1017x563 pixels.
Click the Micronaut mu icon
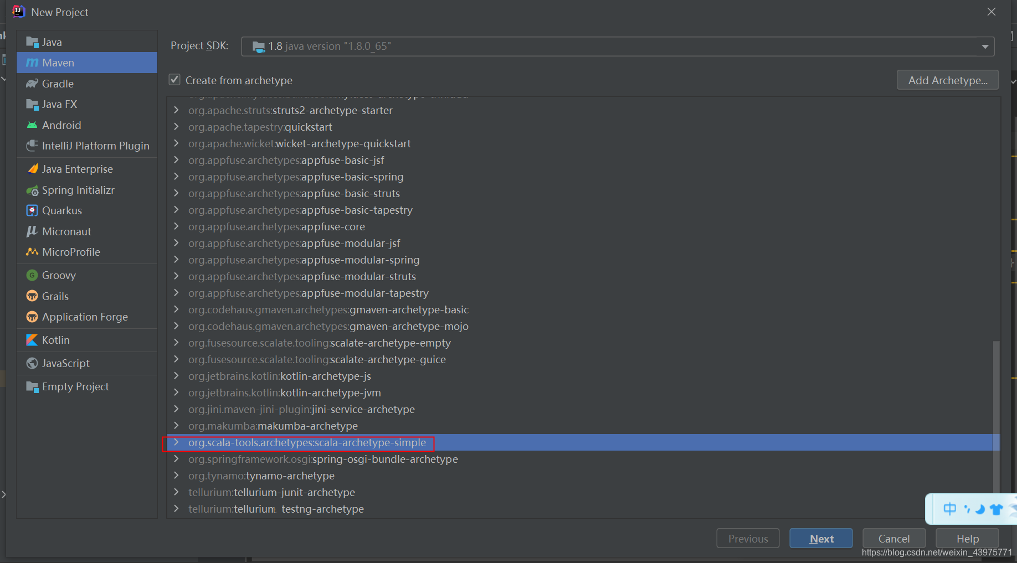point(32,231)
